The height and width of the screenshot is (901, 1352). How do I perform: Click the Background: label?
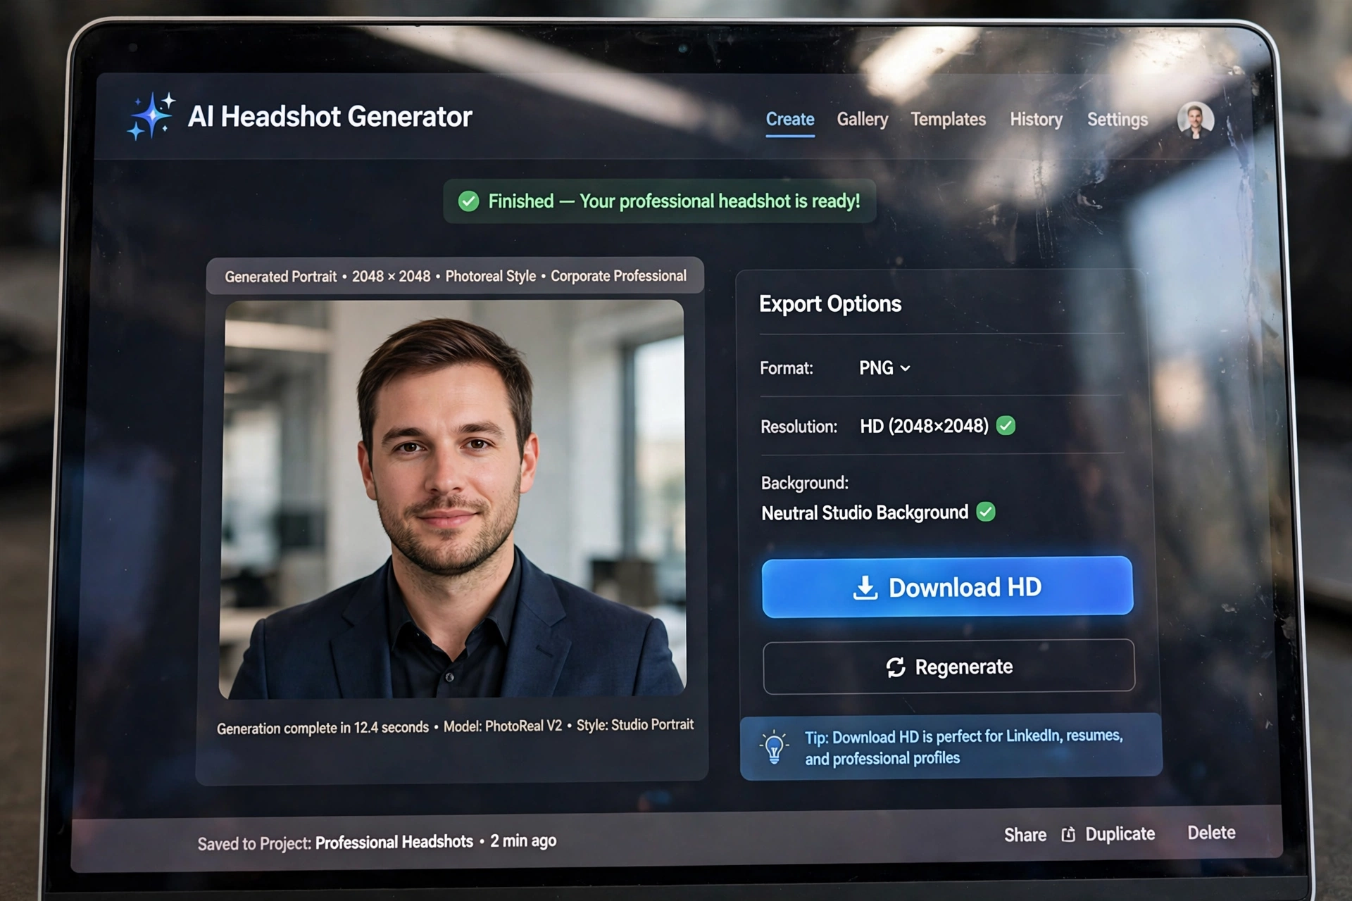point(804,483)
